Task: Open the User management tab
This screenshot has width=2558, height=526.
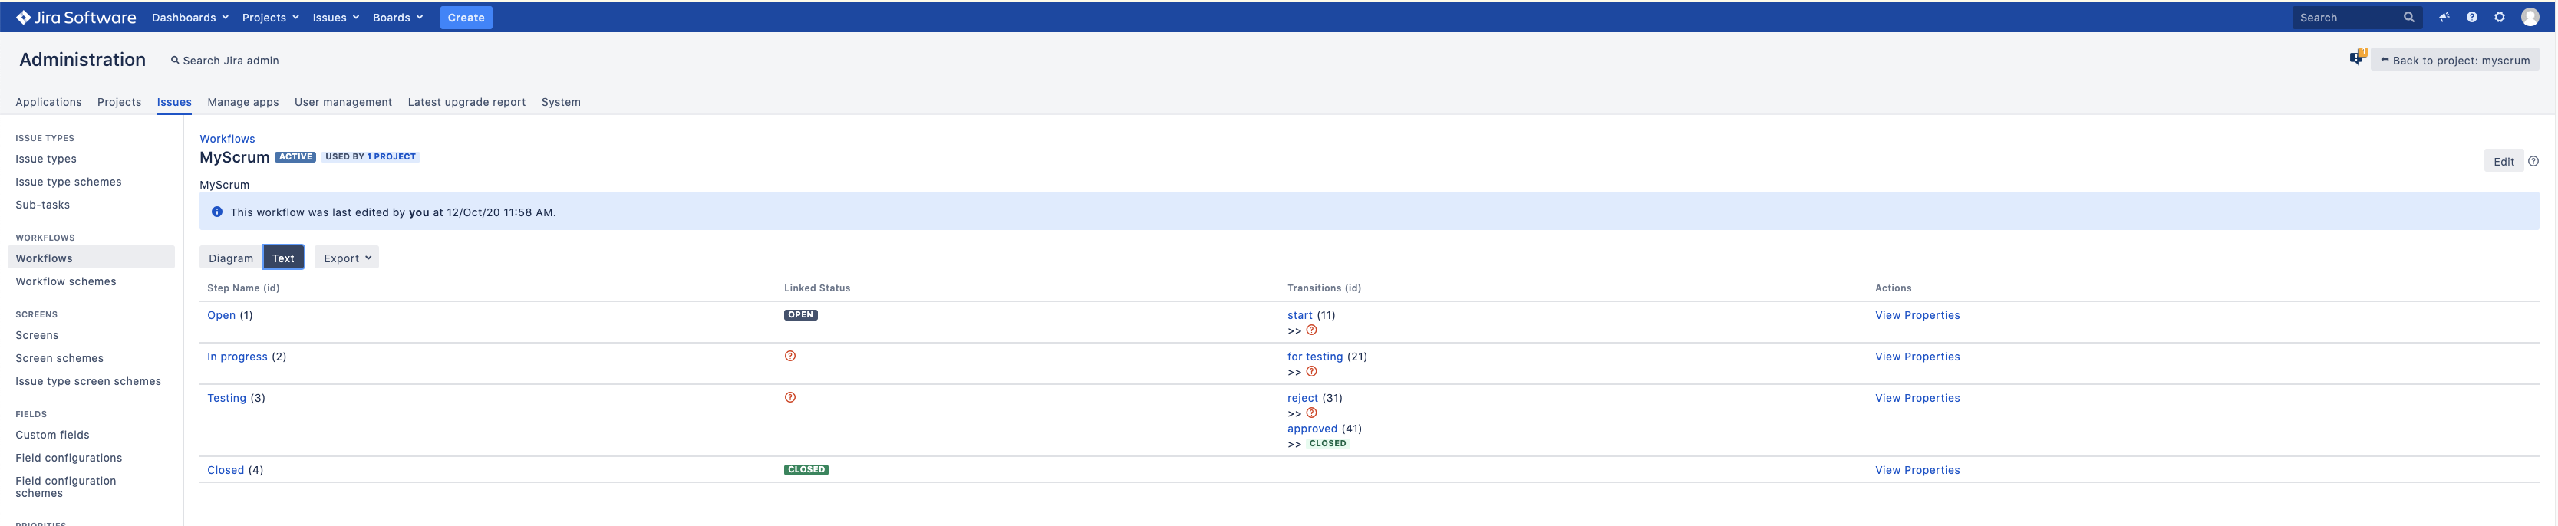Action: 344,101
